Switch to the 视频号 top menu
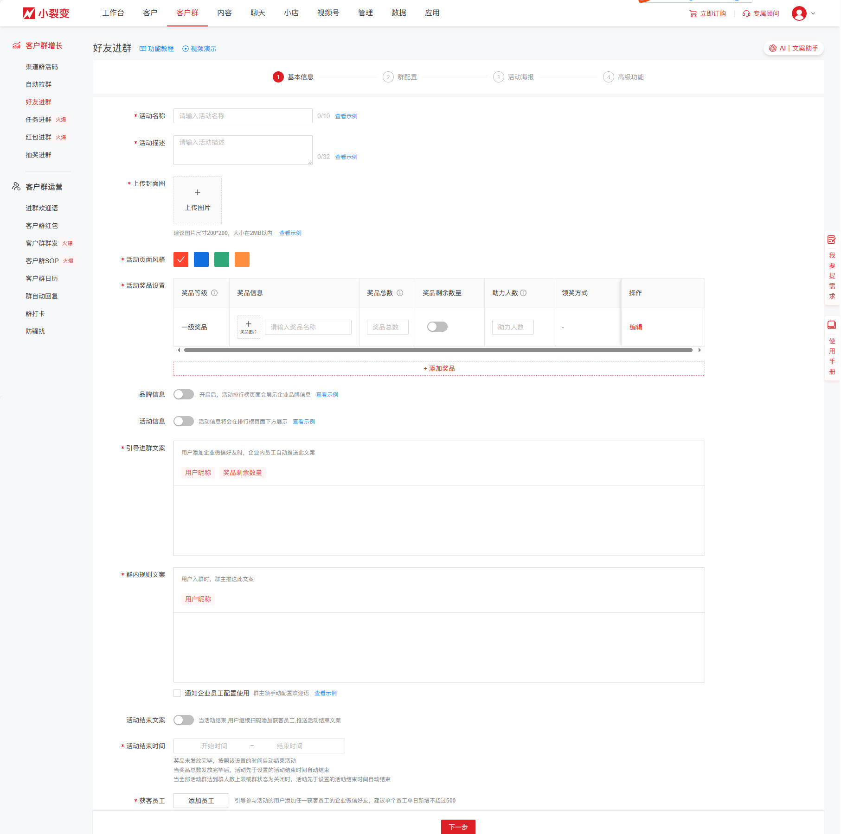The image size is (841, 834). point(328,13)
